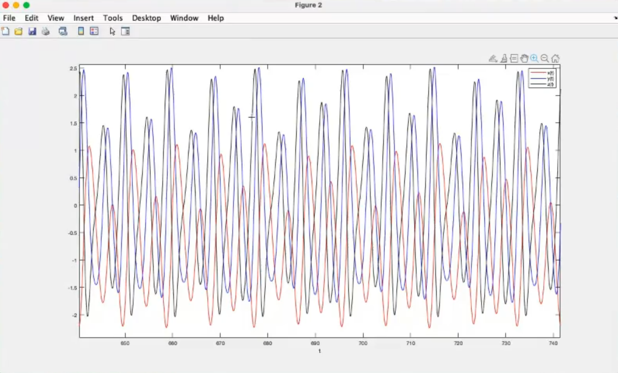Screen dimensions: 618x373
Task: Open a file with the folder icon
Action: (19, 32)
